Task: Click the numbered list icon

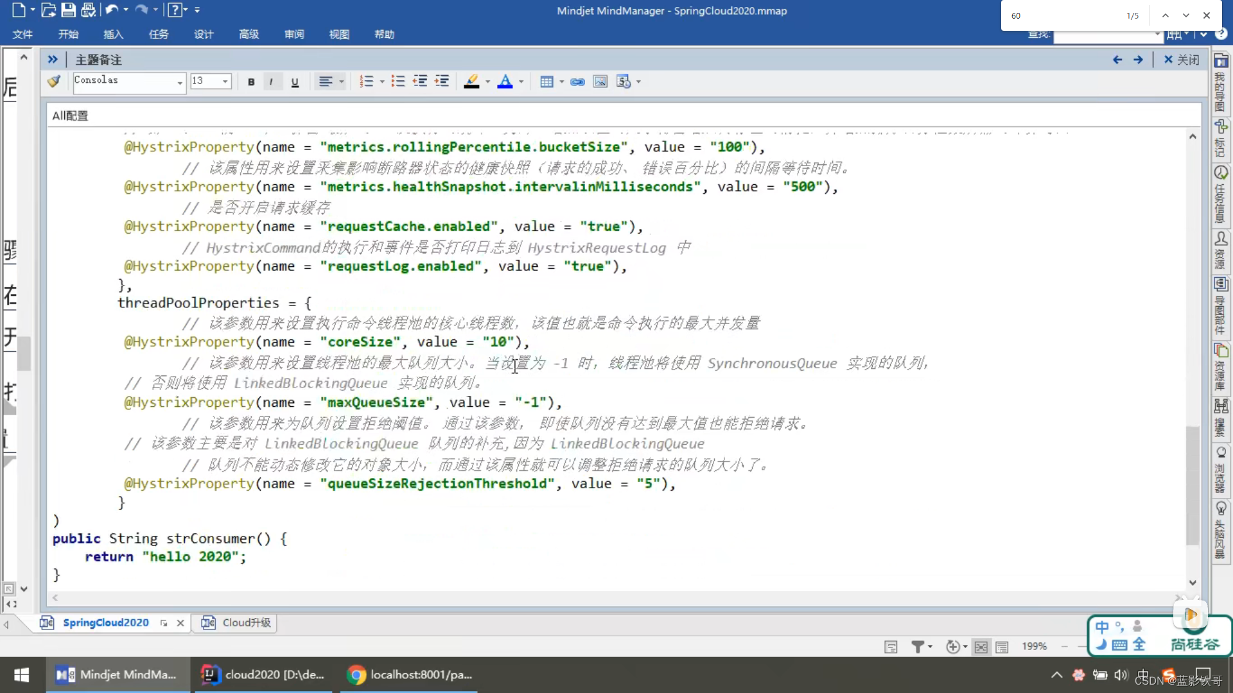Action: coord(366,81)
